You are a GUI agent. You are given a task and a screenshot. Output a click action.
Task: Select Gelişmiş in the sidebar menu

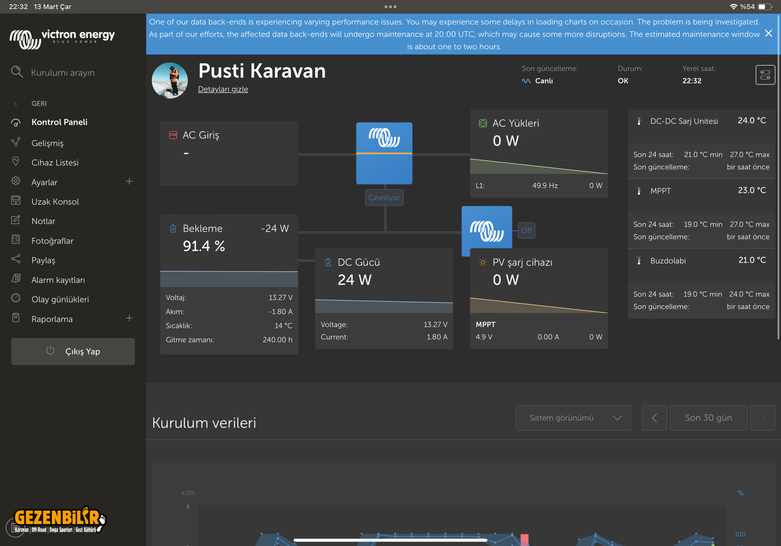click(x=47, y=143)
